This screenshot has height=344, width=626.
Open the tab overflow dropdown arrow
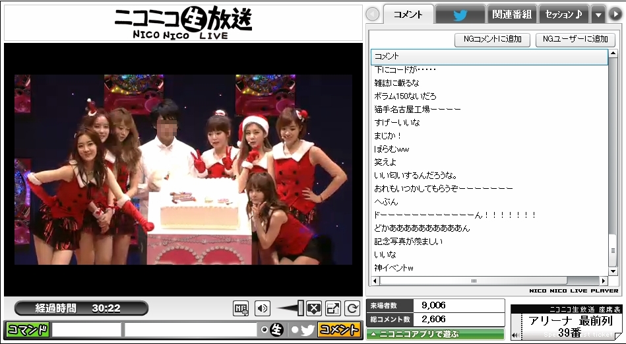598,15
